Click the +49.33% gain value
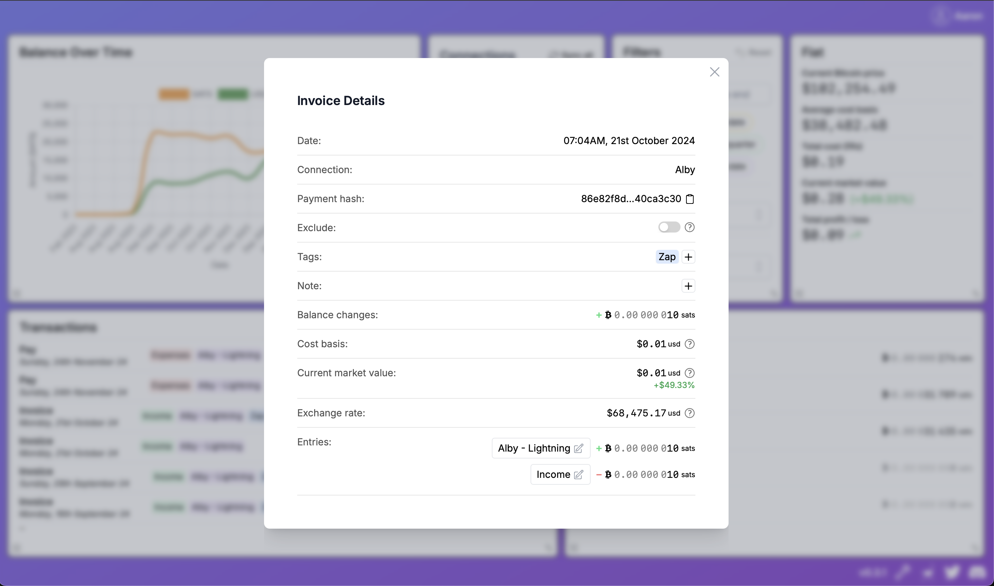 click(674, 385)
